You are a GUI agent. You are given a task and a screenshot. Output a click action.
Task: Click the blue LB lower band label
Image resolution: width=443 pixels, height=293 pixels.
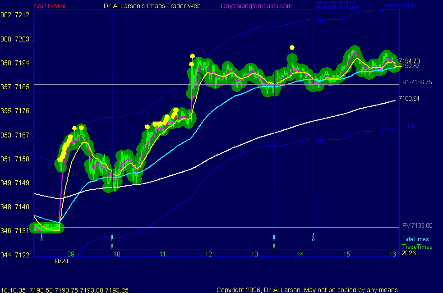click(411, 126)
